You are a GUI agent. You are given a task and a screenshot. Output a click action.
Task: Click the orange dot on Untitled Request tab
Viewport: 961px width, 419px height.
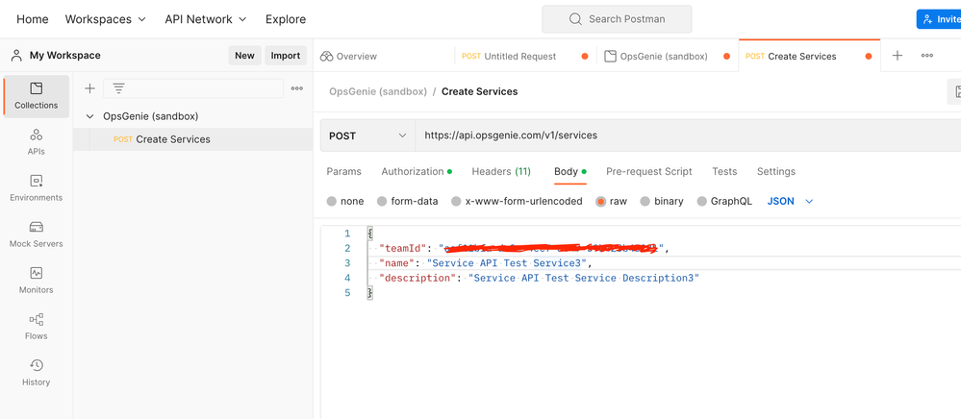585,57
